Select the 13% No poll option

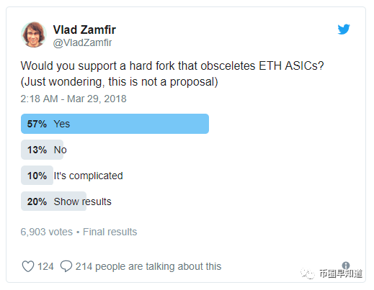[44, 150]
